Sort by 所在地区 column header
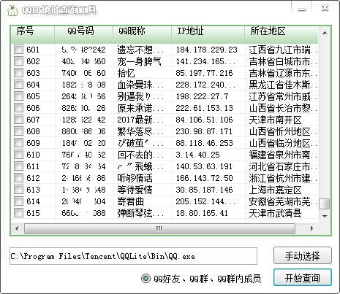Image resolution: width=340 pixels, height=294 pixels. coord(282,34)
